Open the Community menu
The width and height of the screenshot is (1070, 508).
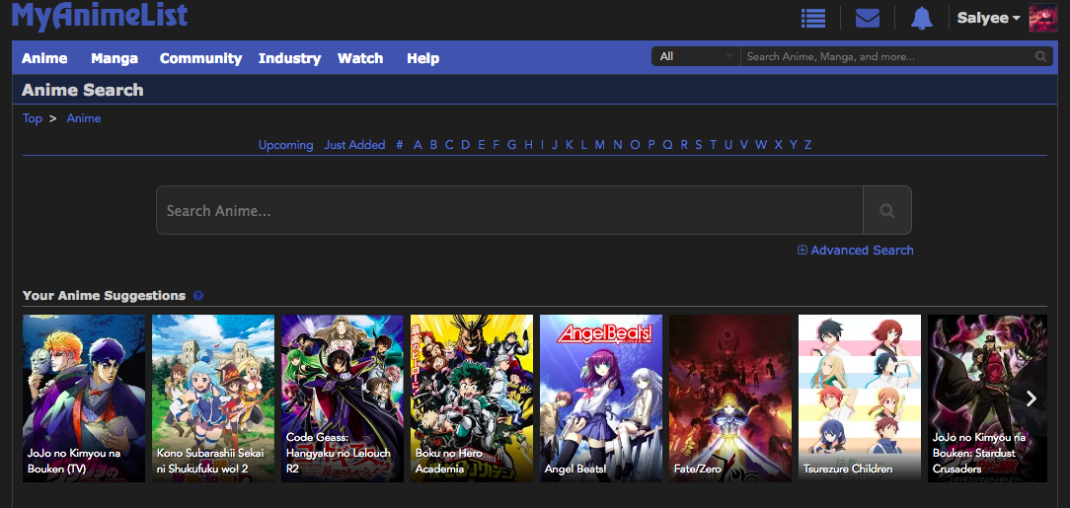(x=200, y=58)
